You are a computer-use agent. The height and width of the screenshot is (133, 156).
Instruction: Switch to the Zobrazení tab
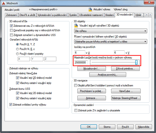(x=11, y=15)
